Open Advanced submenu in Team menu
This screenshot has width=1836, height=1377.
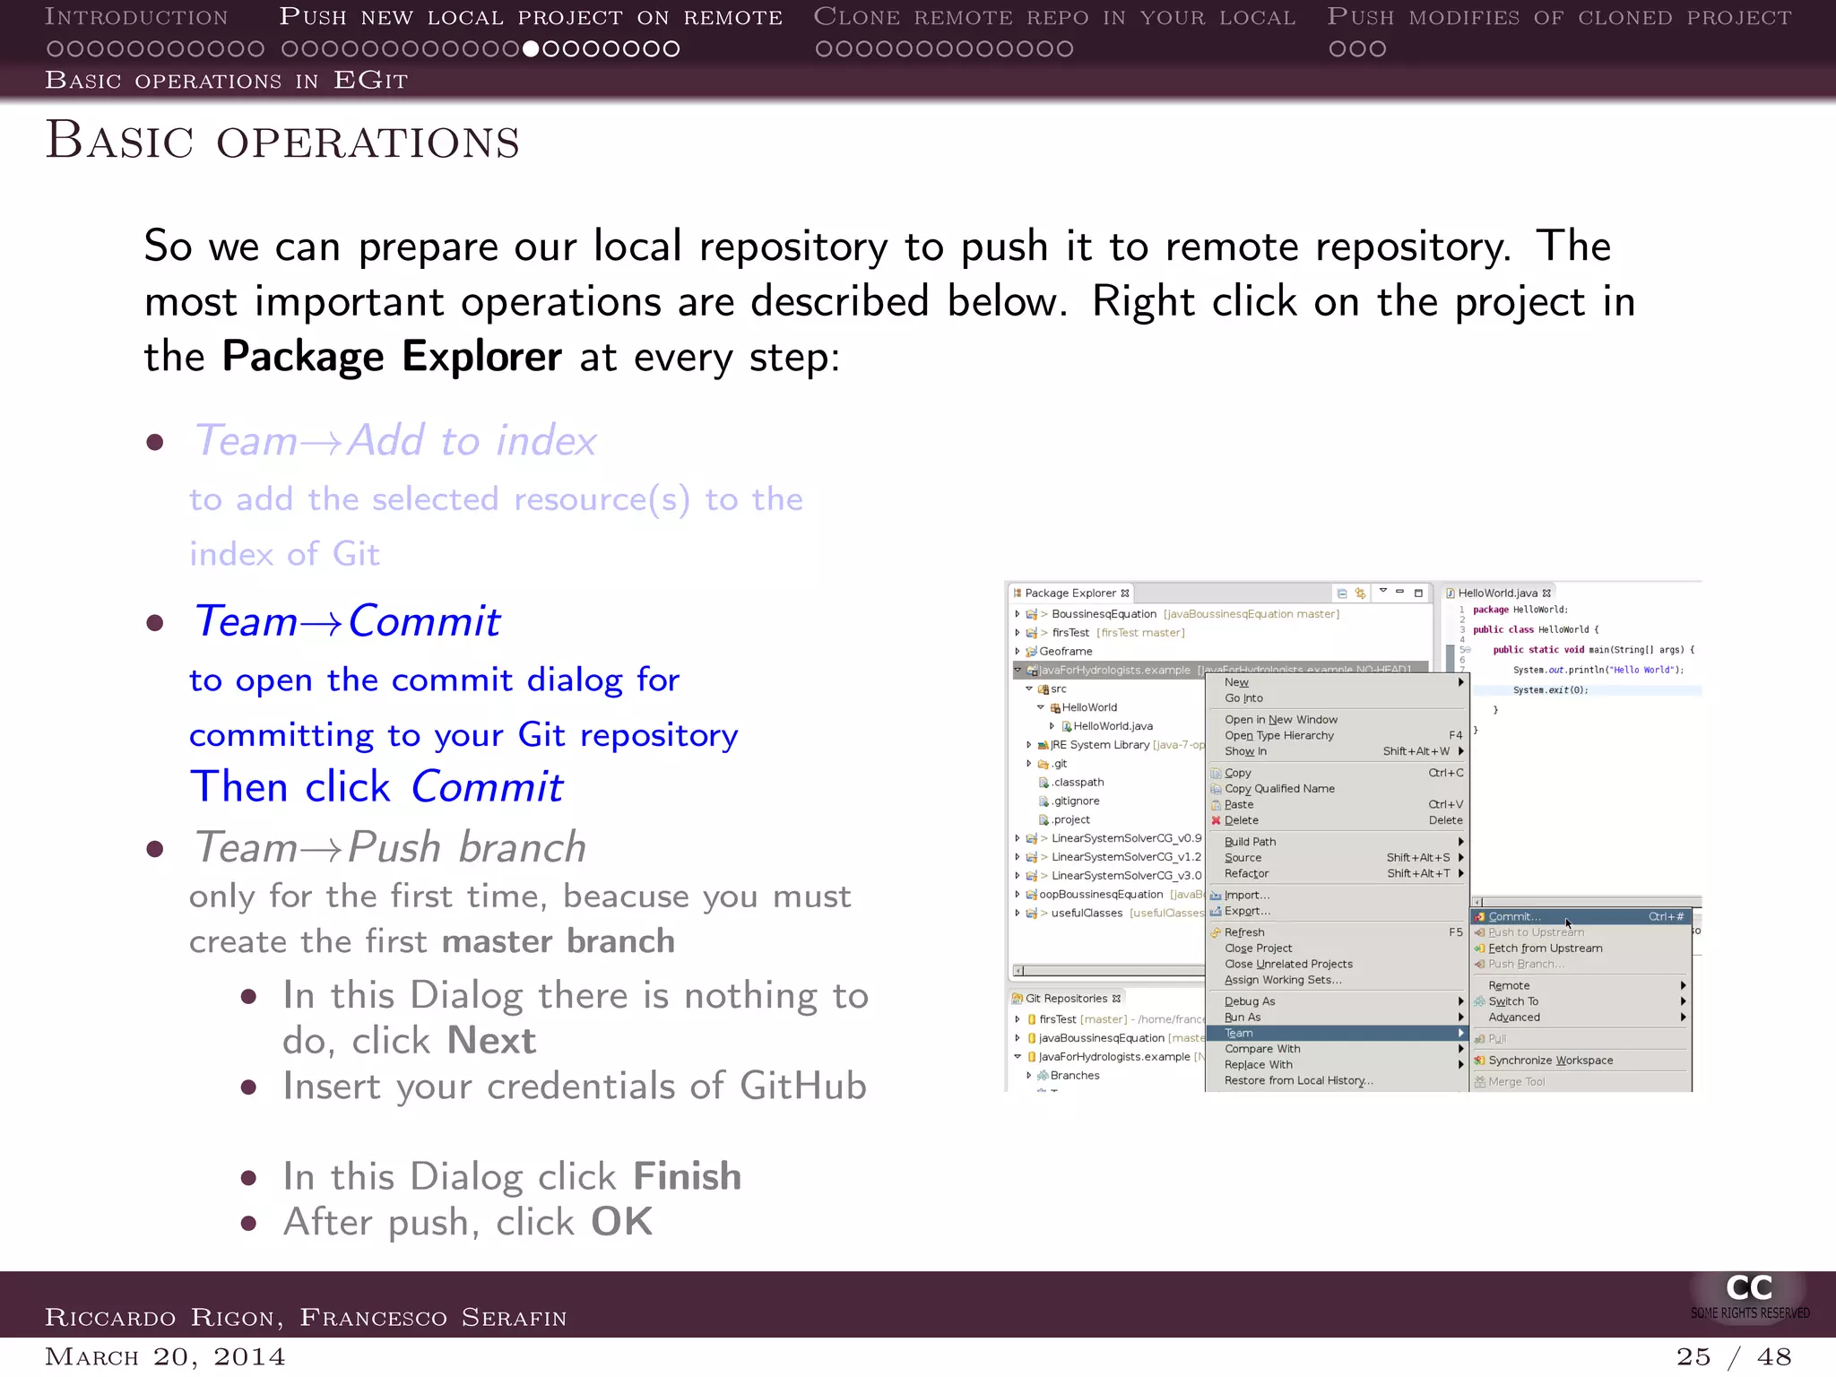click(x=1581, y=1018)
